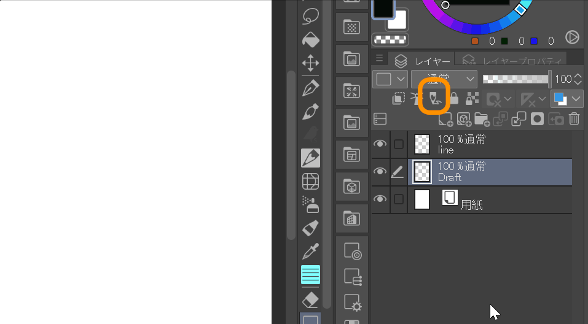
Task: Click the line layer thumbnail
Action: pyautogui.click(x=422, y=145)
